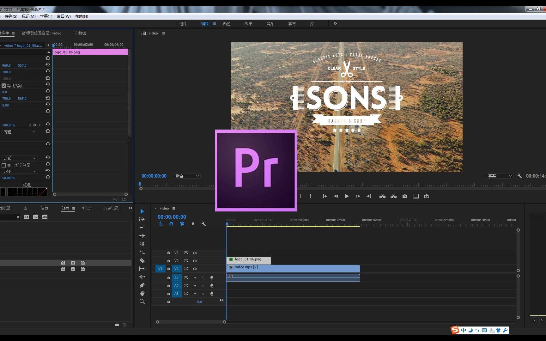This screenshot has width=546, height=341.
Task: Open the zoom level fit dropdown
Action: coord(187,176)
